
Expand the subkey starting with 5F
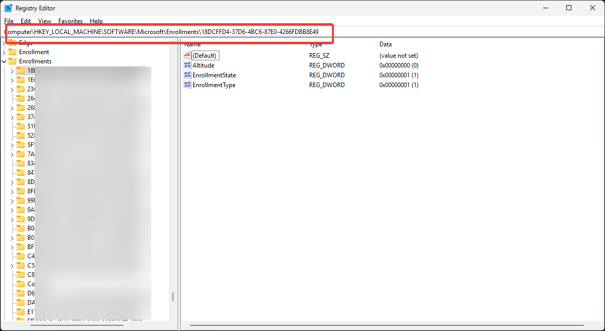[x=12, y=145]
